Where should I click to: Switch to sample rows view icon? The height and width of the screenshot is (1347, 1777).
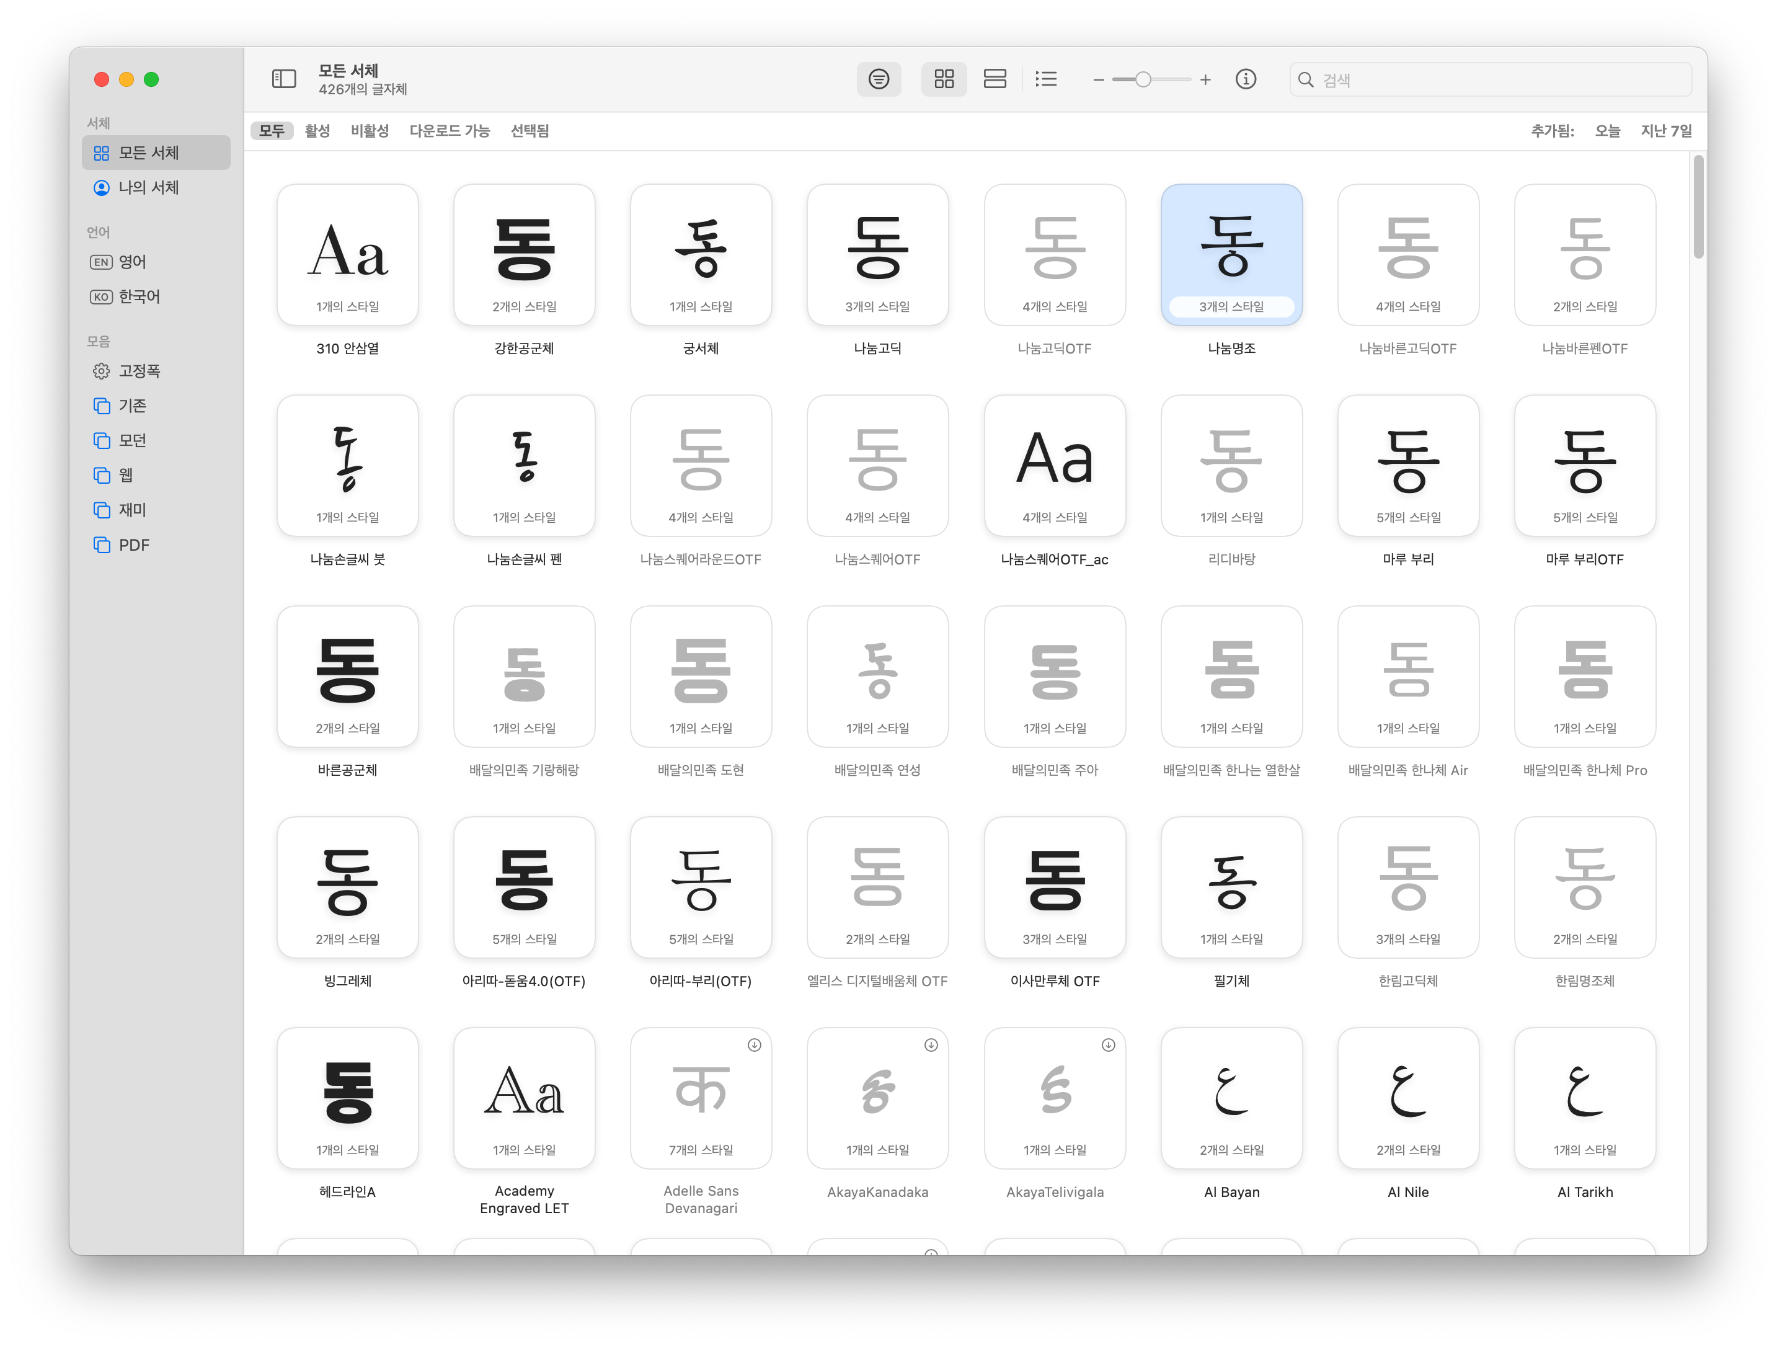(995, 79)
